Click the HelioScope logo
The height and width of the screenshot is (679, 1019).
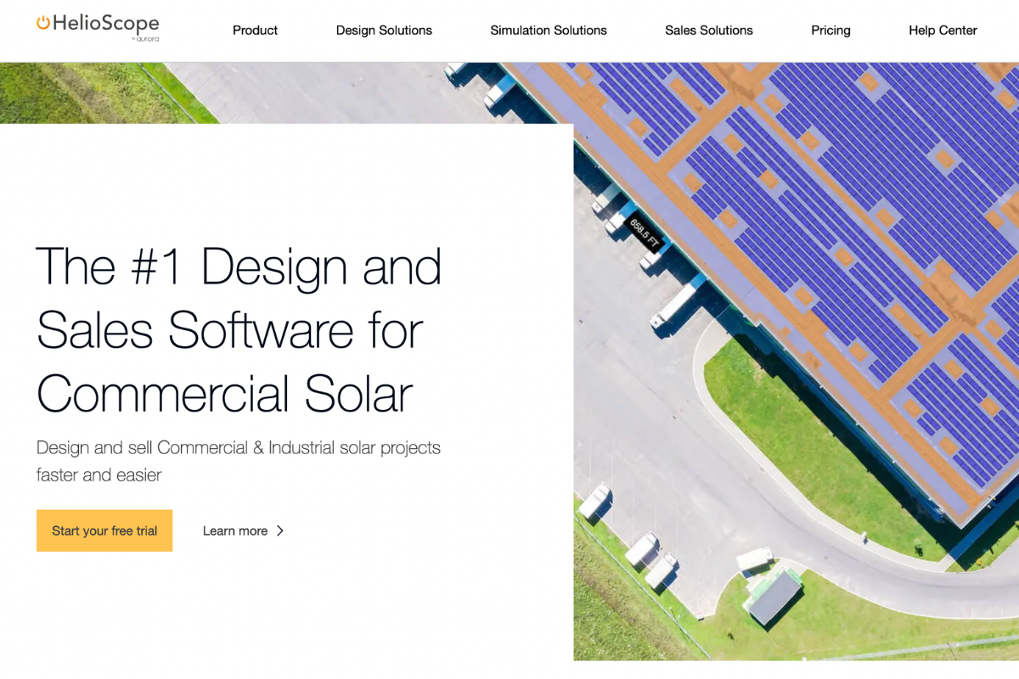click(98, 27)
